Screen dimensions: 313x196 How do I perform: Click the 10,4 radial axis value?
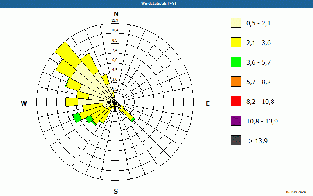click(115, 30)
